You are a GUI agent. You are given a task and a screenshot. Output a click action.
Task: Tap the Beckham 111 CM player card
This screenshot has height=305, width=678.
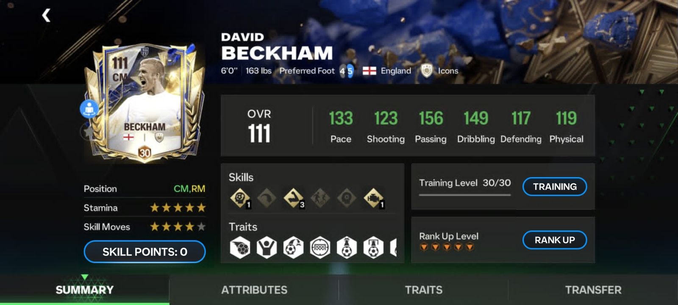point(144,103)
